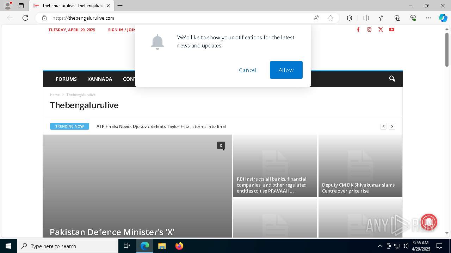Open the Favorites list
The width and height of the screenshot is (451, 253).
pos(382,18)
